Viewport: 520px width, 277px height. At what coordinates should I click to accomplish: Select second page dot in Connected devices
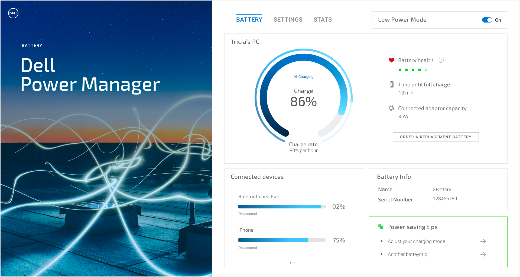click(294, 263)
